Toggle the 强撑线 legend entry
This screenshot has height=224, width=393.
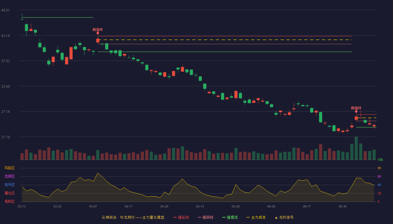(230, 217)
